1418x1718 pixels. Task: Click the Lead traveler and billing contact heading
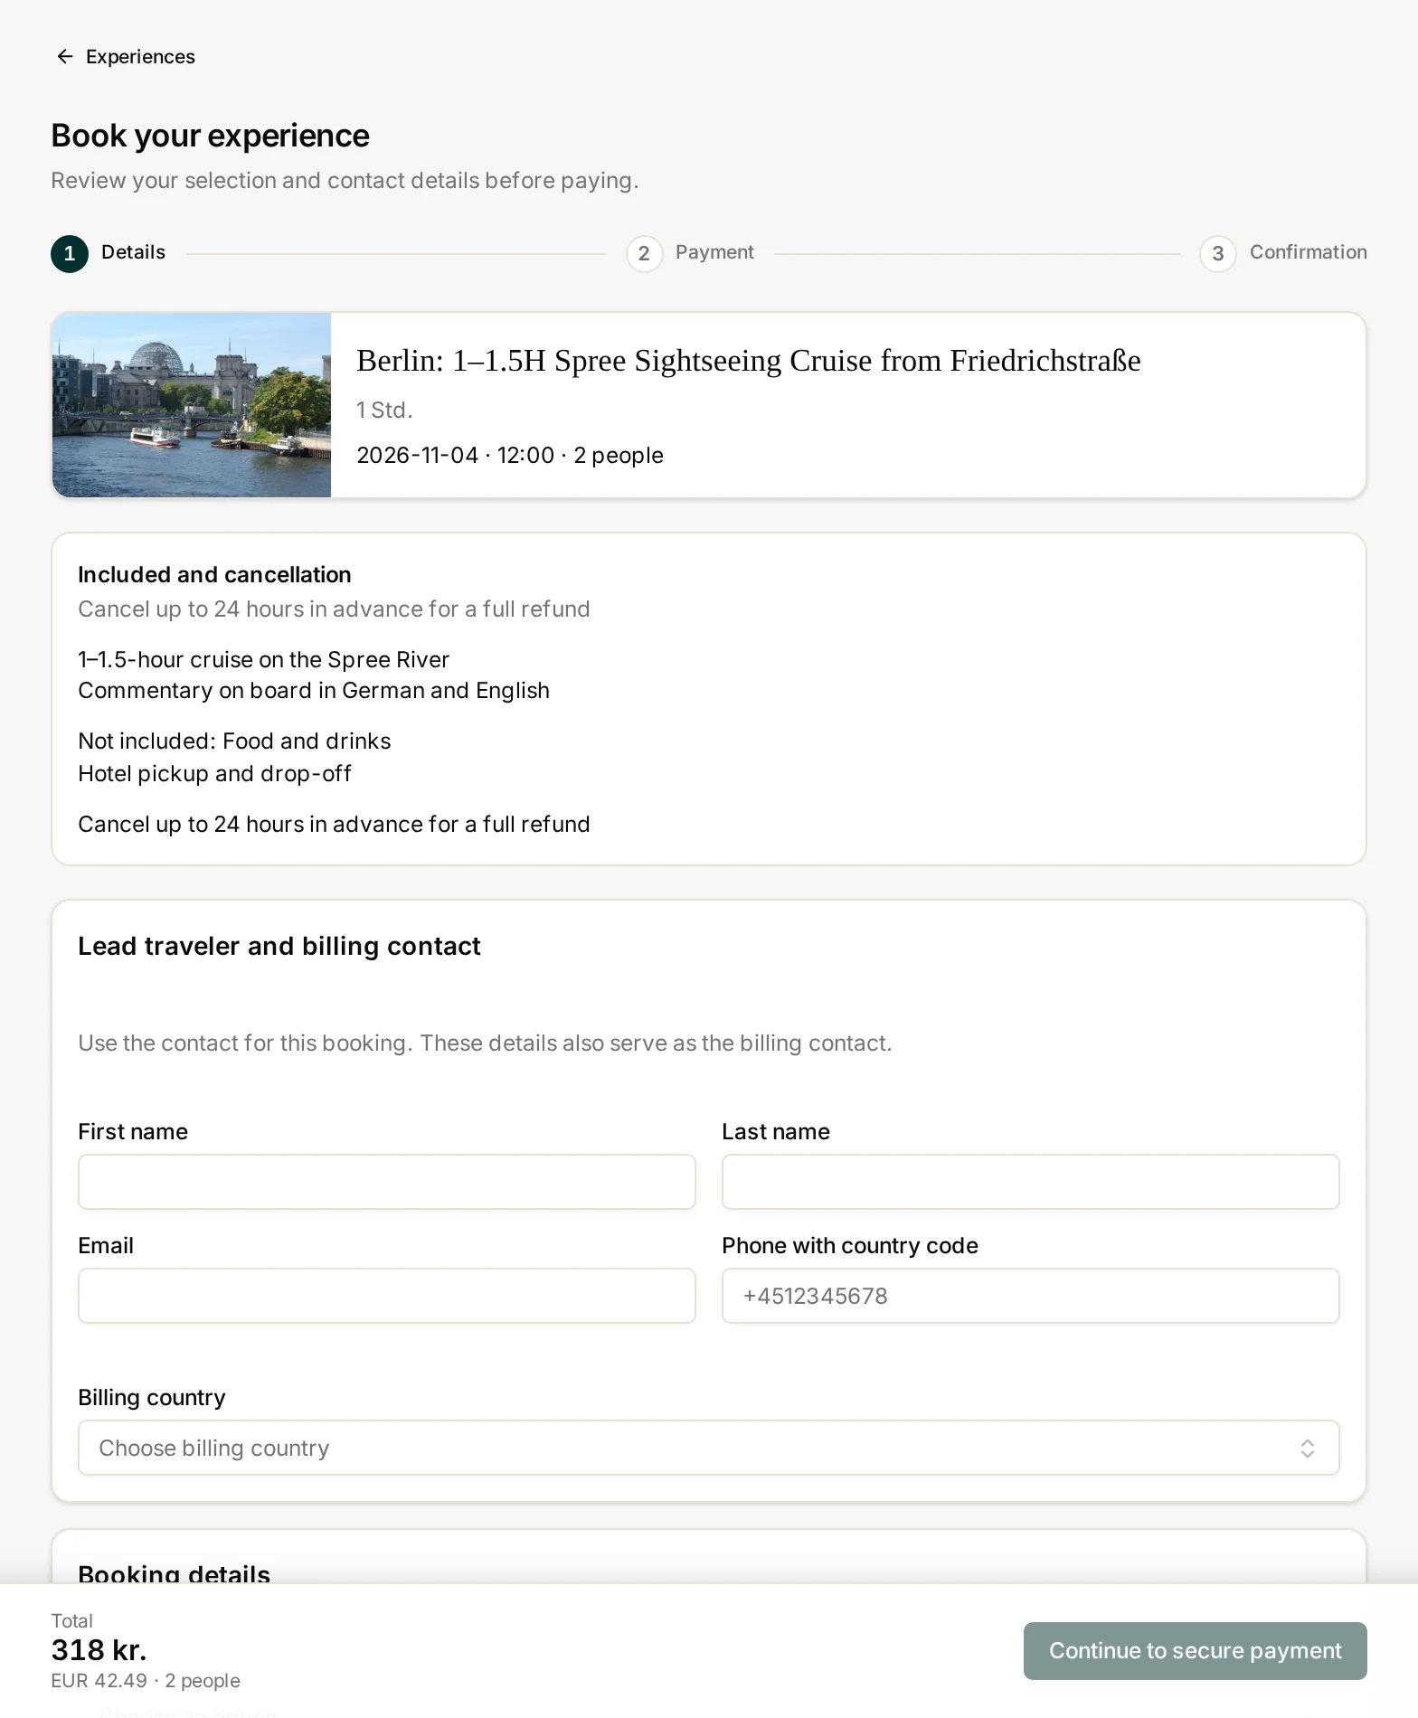(x=279, y=946)
